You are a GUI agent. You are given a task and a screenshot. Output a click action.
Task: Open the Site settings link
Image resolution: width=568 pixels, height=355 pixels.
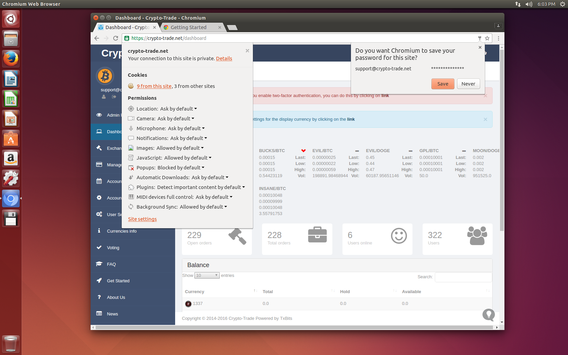142,219
